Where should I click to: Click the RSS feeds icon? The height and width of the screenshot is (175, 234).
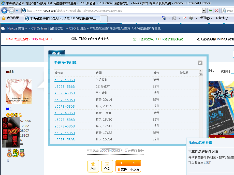[x=174, y=18]
